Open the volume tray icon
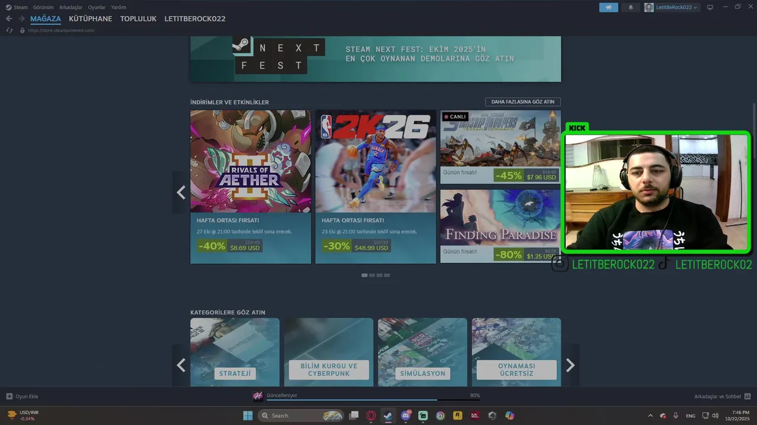The image size is (757, 425). 715,416
